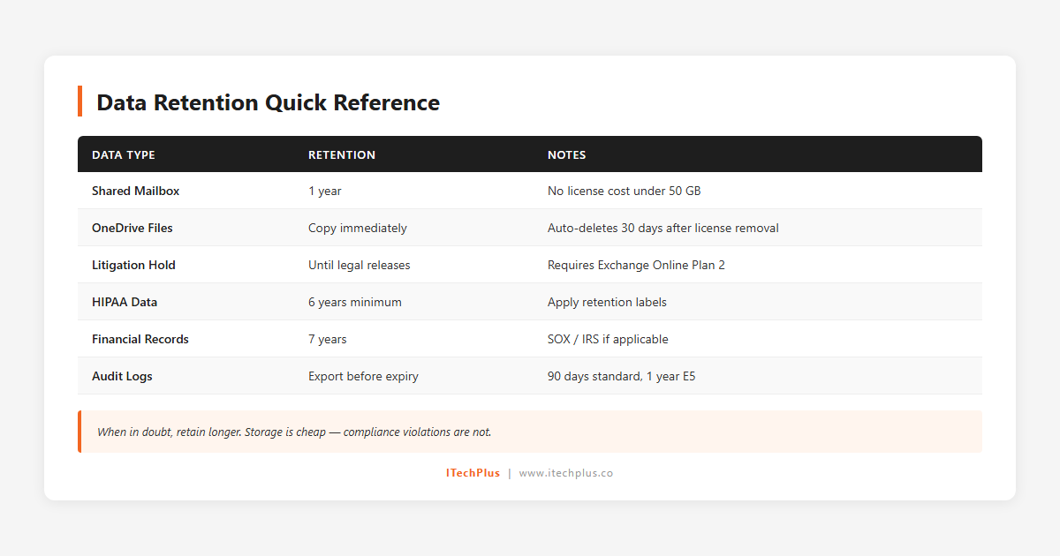Select the NOTES column header

click(566, 154)
